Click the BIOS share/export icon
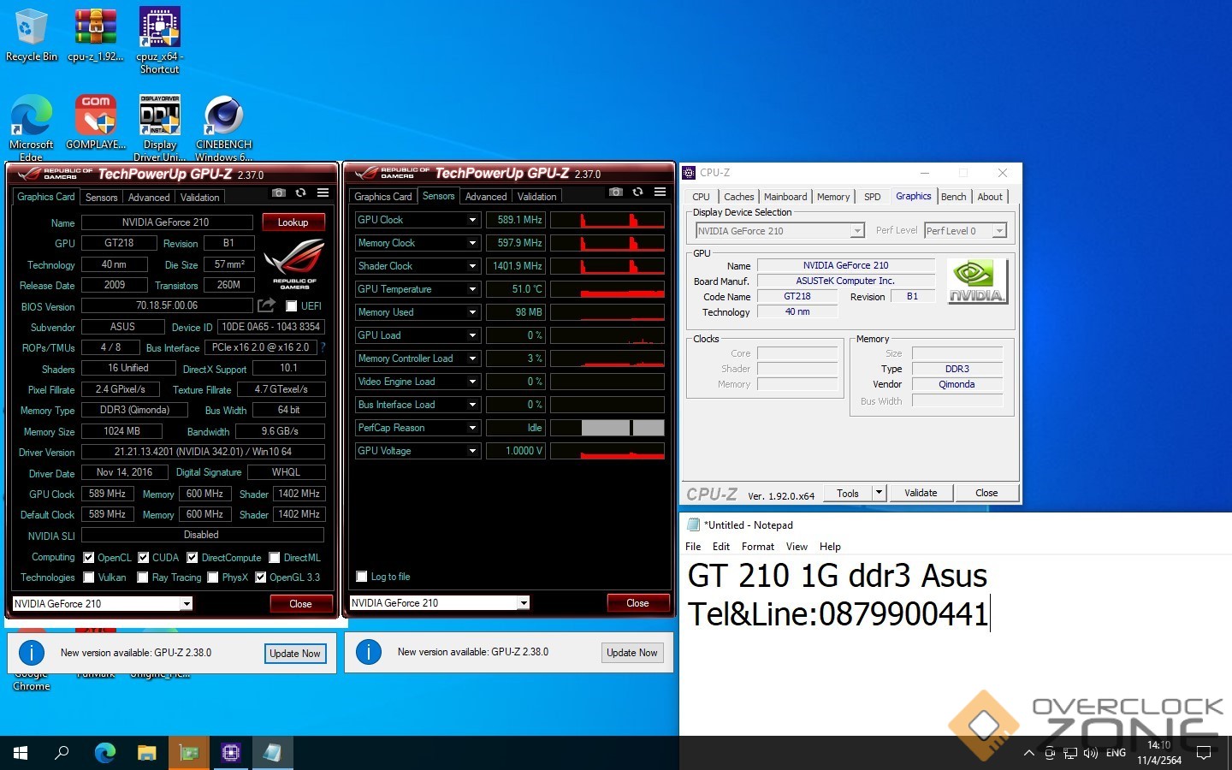This screenshot has width=1232, height=770. [266, 305]
